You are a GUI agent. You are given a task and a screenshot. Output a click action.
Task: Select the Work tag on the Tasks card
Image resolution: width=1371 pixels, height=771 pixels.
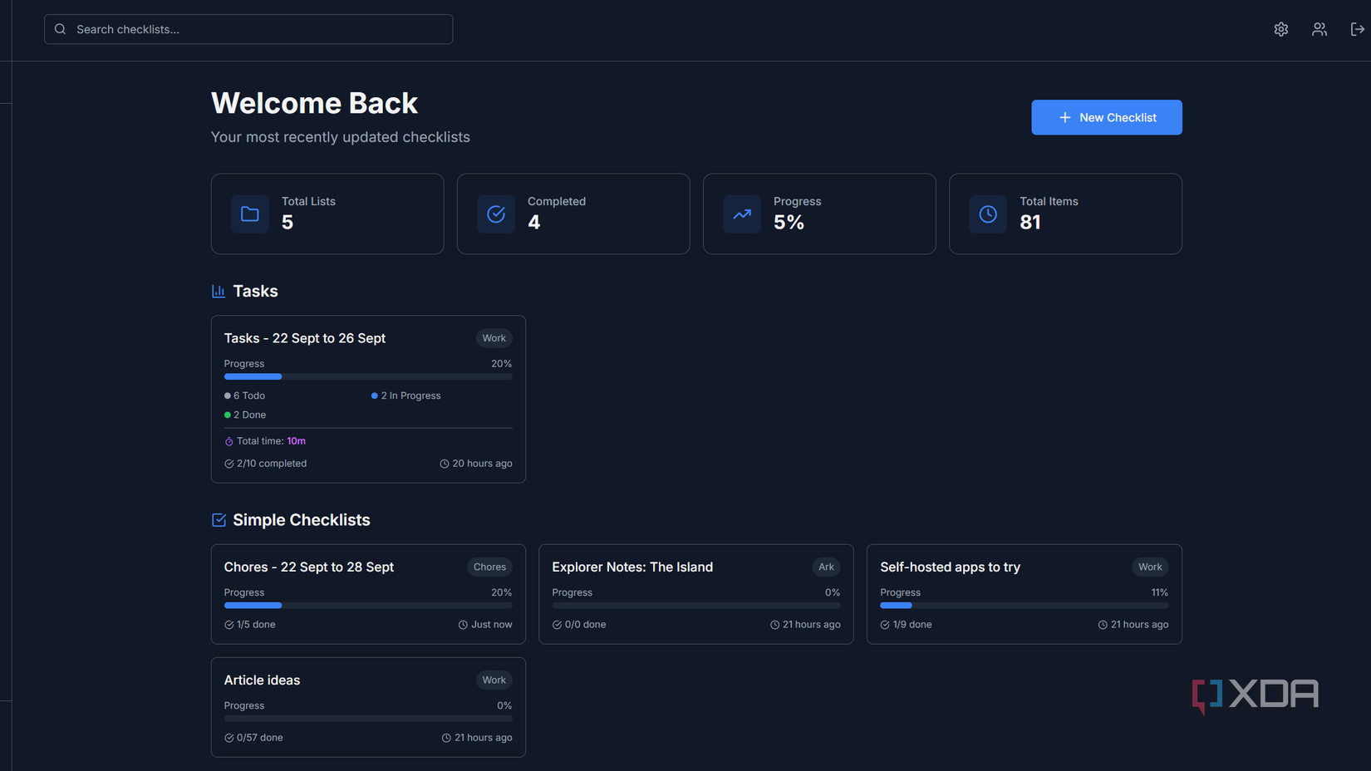click(x=494, y=338)
